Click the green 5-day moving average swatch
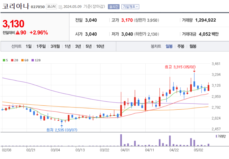Screen dimensions: 229x159 4,60
